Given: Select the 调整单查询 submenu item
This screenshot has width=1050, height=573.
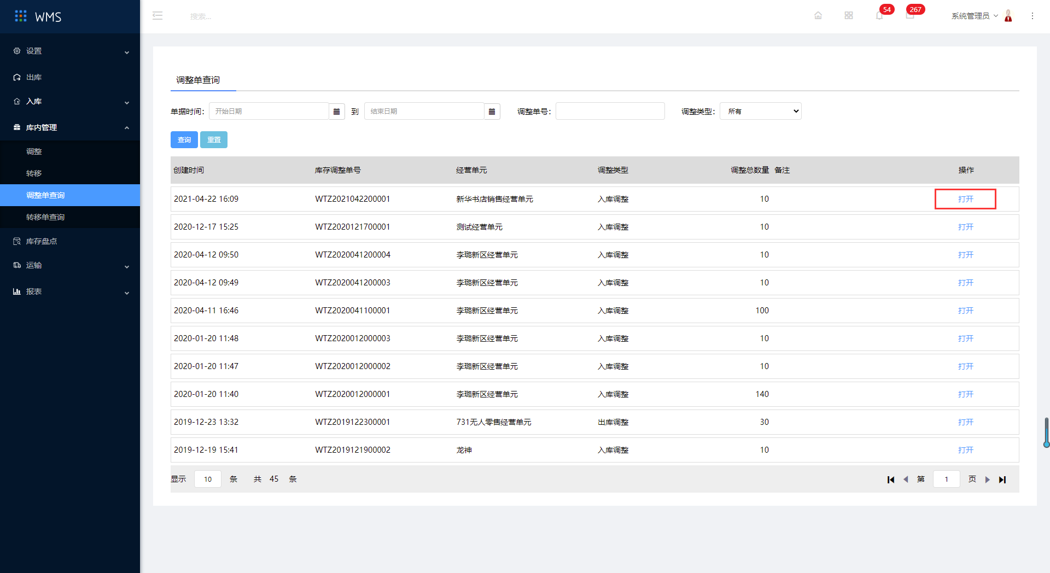Looking at the screenshot, I should [70, 195].
